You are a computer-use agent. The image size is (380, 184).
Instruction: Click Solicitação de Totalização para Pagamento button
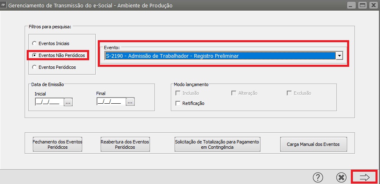pos(217,144)
